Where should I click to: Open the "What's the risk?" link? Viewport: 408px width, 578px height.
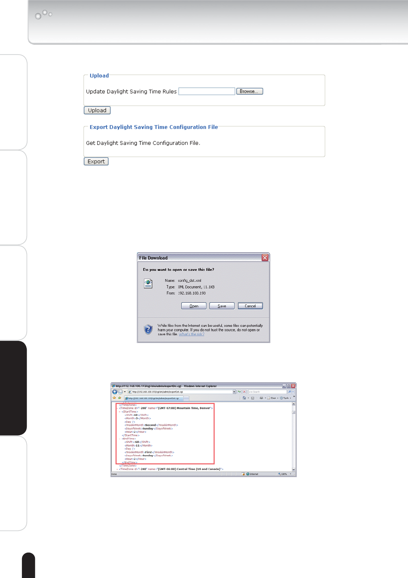pyautogui.click(x=191, y=334)
